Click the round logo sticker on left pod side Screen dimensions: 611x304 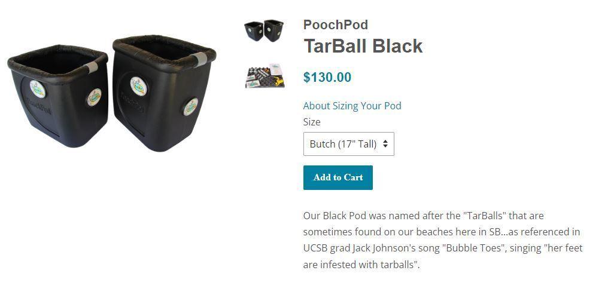pyautogui.click(x=94, y=97)
